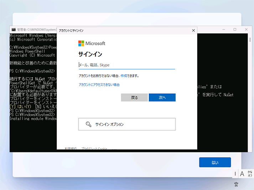Minimize the command prompt window
Screen dimensions: 254x190
point(224,29)
